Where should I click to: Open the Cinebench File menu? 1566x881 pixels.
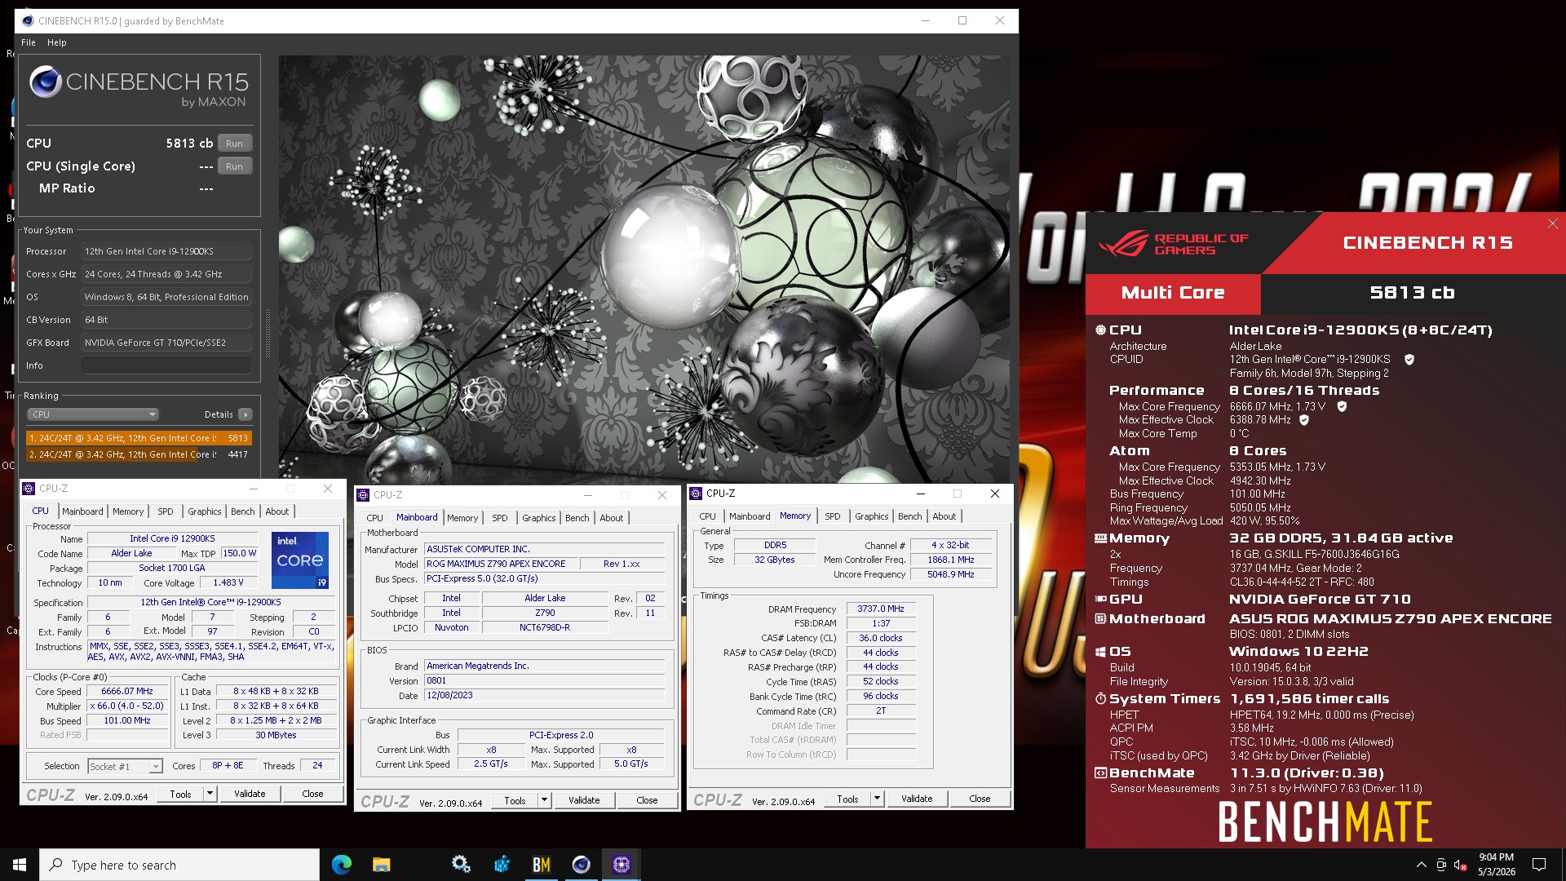29,42
